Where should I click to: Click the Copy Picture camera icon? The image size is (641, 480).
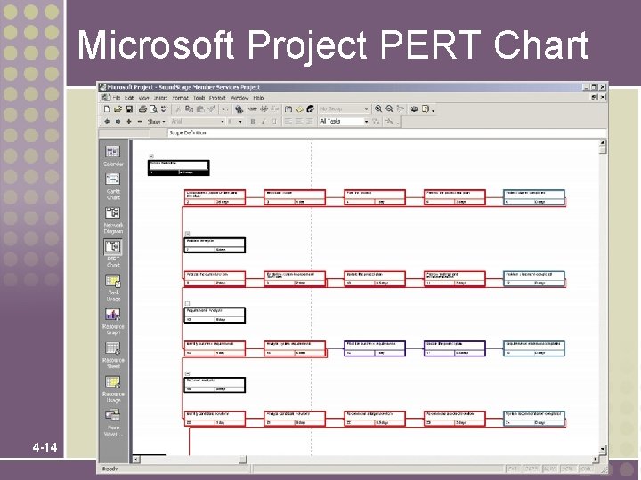click(414, 109)
